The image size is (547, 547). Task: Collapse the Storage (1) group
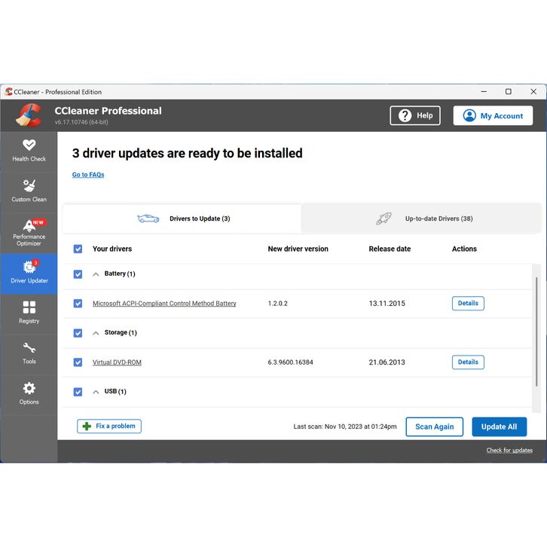coord(96,333)
